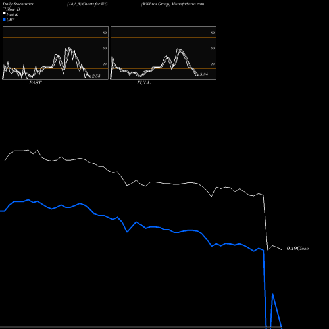The image size is (329, 329).
Task: Click the 5.84 value in FULL chart
Action: [204, 74]
